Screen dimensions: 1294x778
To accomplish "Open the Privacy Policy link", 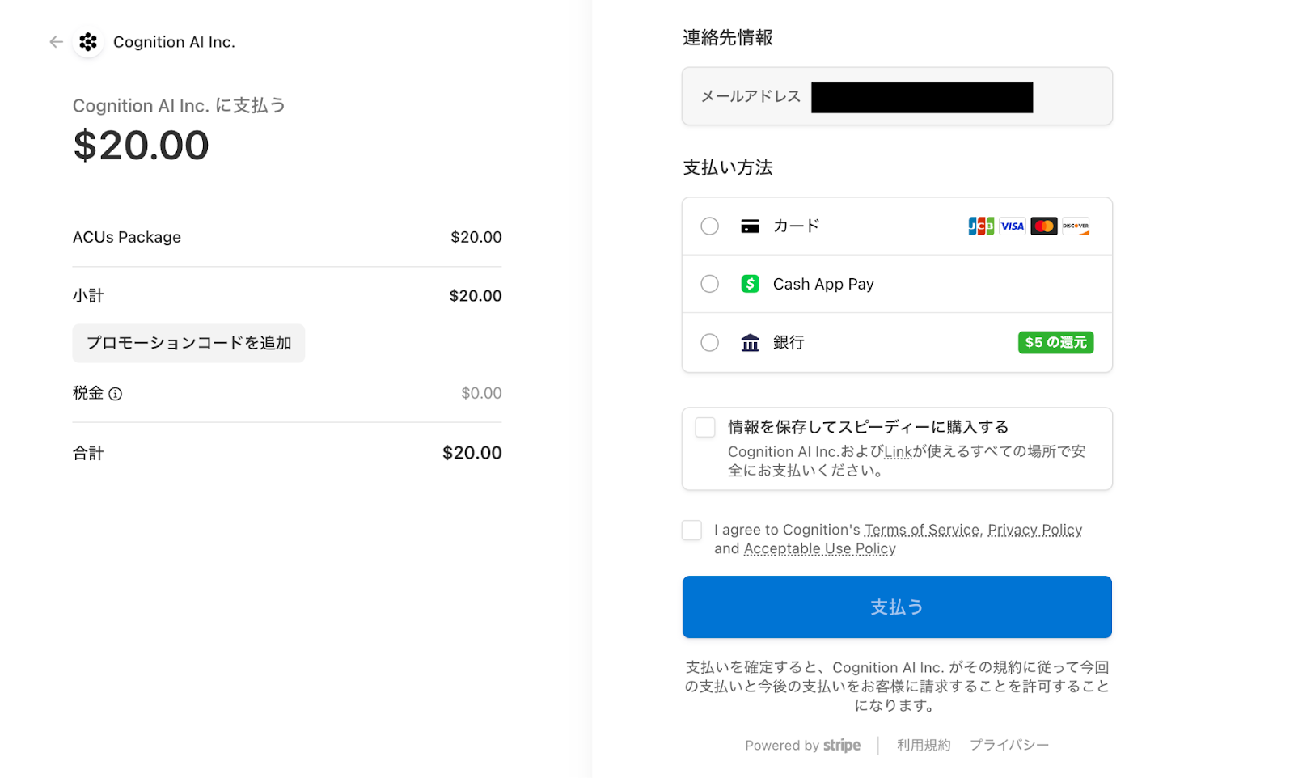I will coord(1034,530).
